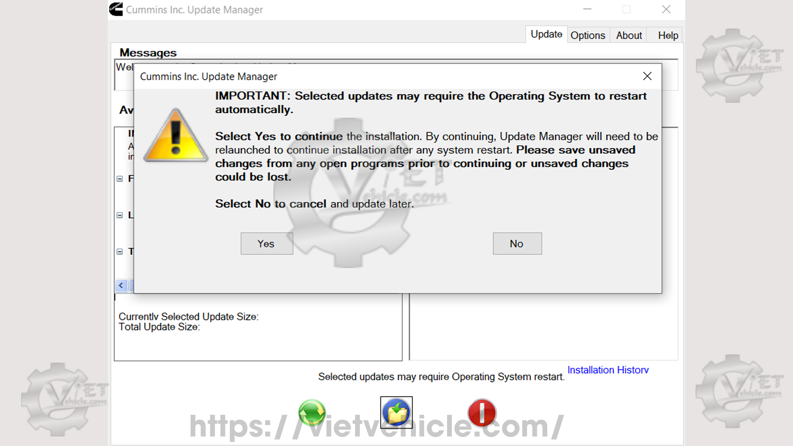Collapse the tree node starting with 'T'
Image resolution: width=793 pixels, height=446 pixels.
click(120, 251)
